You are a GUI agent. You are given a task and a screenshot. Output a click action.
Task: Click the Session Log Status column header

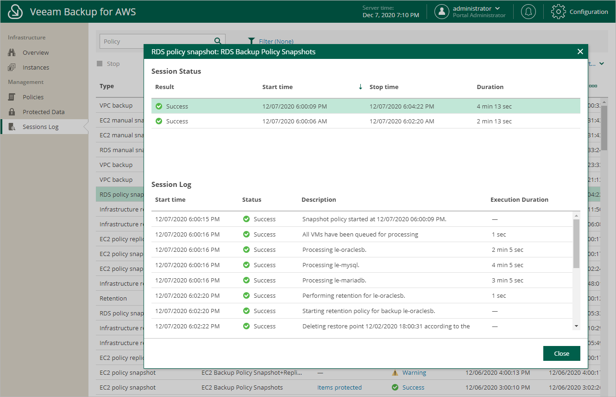coord(251,199)
